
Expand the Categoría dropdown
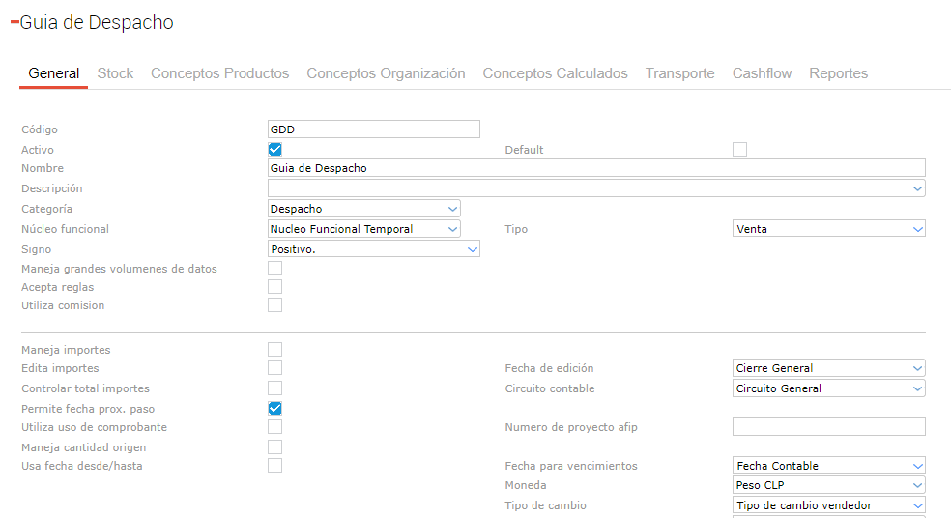(x=453, y=209)
